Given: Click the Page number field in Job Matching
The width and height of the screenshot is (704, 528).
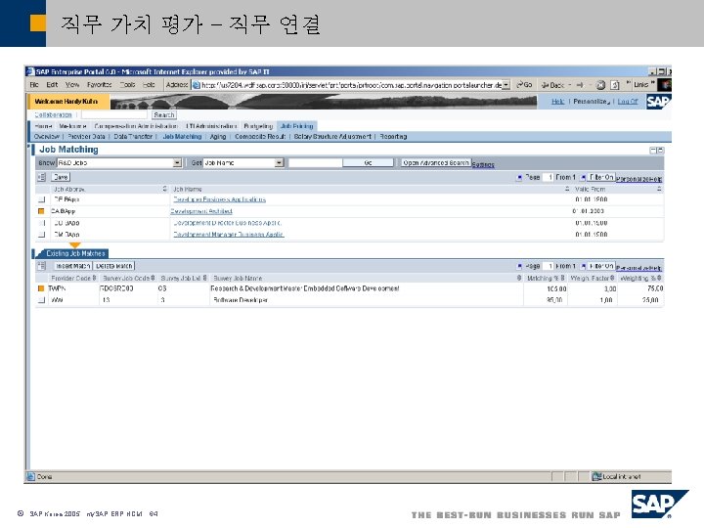Looking at the screenshot, I should [x=548, y=177].
